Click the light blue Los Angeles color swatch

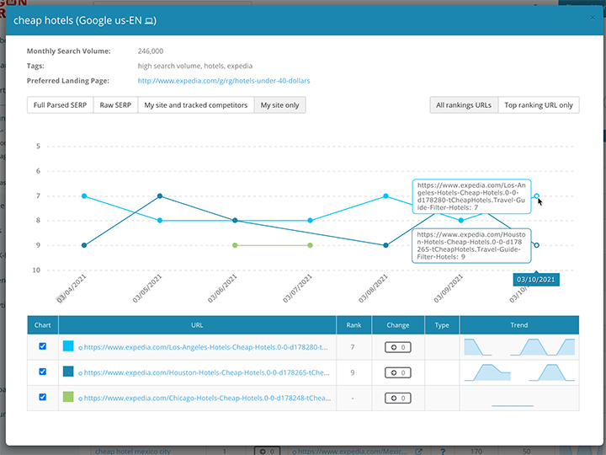[x=68, y=346]
